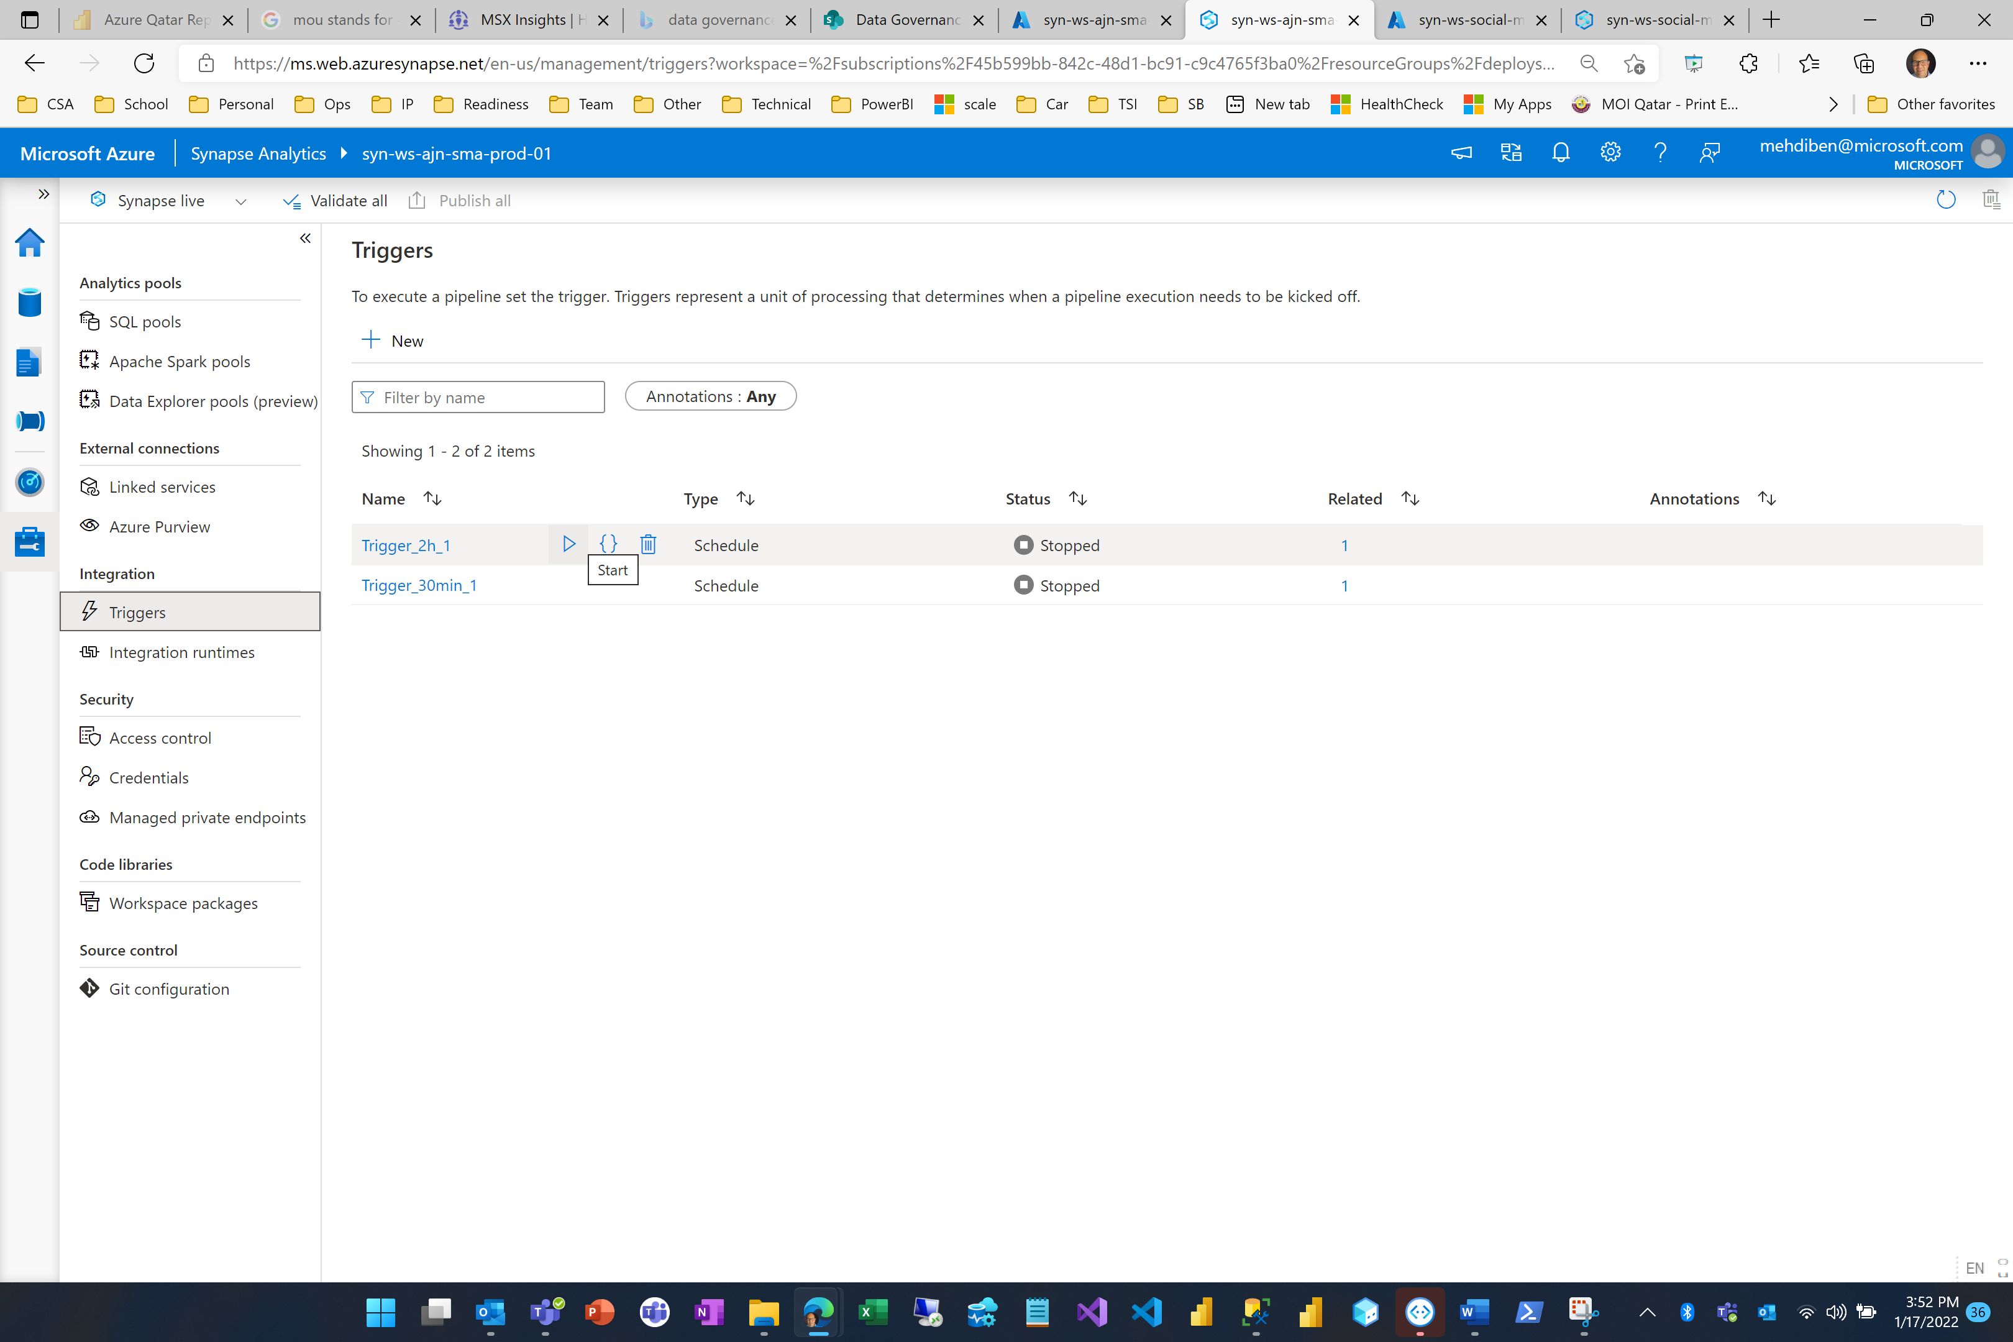Image resolution: width=2013 pixels, height=1342 pixels.
Task: Open JSON code view for Trigger_2h_1
Action: pyautogui.click(x=608, y=544)
